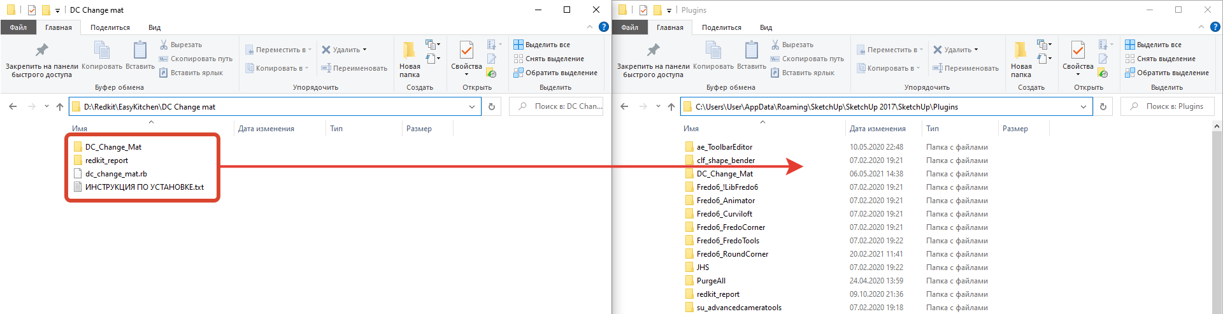This screenshot has height=314, width=1223.
Task: Refresh the DC Change mat folder view
Action: point(491,106)
